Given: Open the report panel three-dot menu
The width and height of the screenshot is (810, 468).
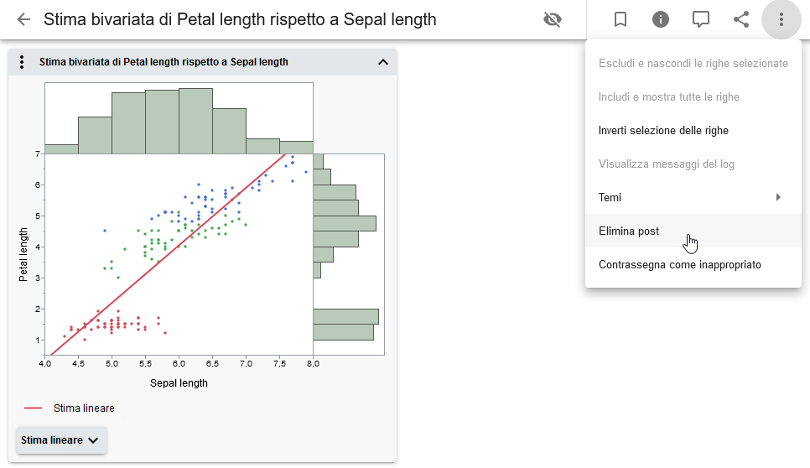Looking at the screenshot, I should 23,62.
